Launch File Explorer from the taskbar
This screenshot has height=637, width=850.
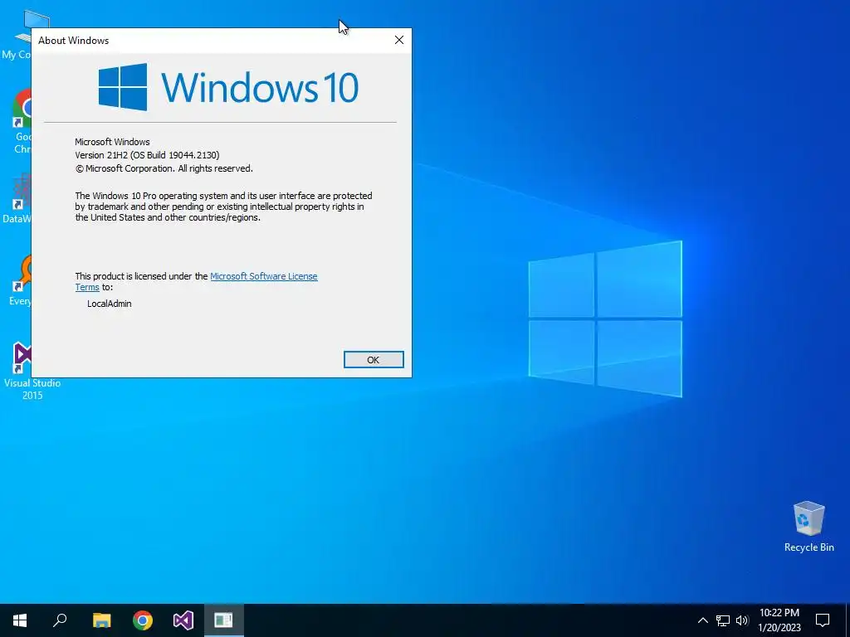point(101,620)
